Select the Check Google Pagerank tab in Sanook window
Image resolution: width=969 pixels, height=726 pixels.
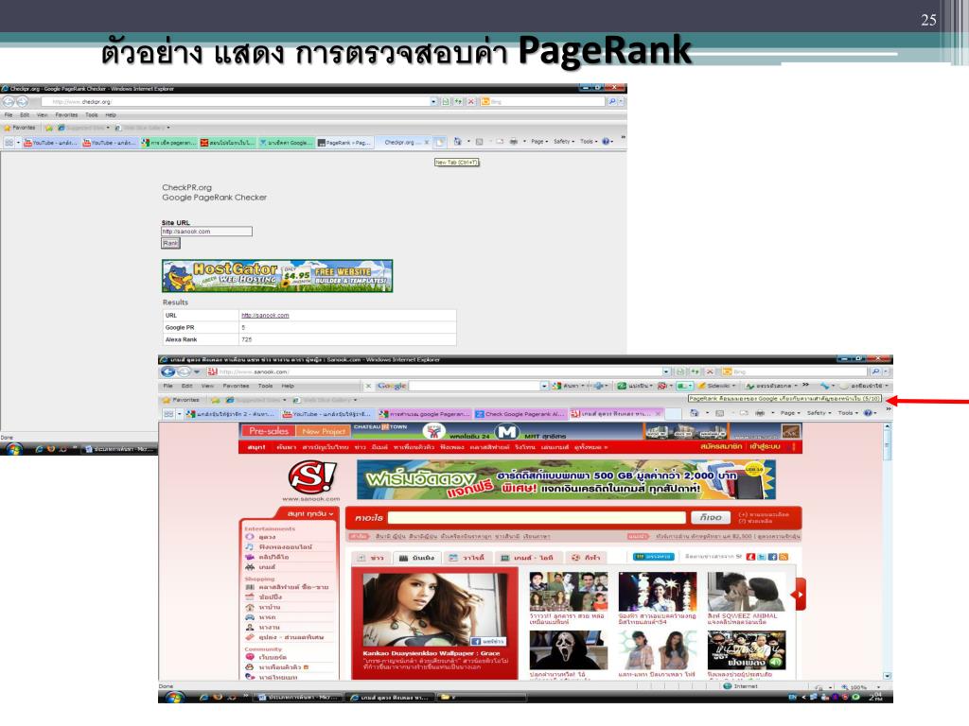pyautogui.click(x=520, y=414)
